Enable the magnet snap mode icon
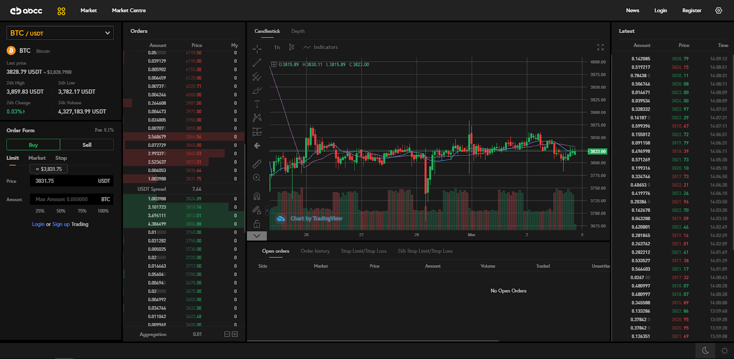This screenshot has height=359, width=734. [257, 196]
